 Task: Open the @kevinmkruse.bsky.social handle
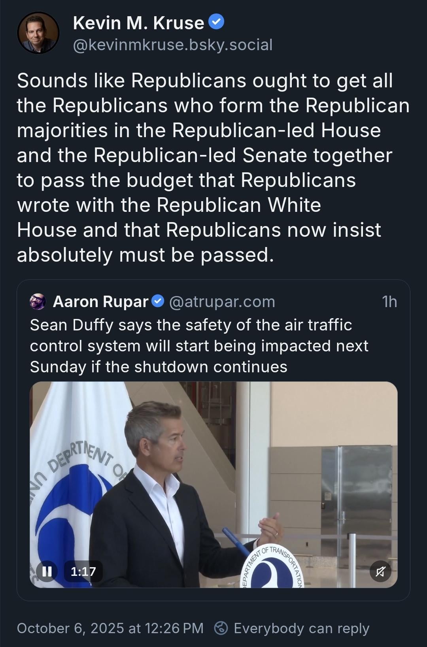click(x=173, y=45)
